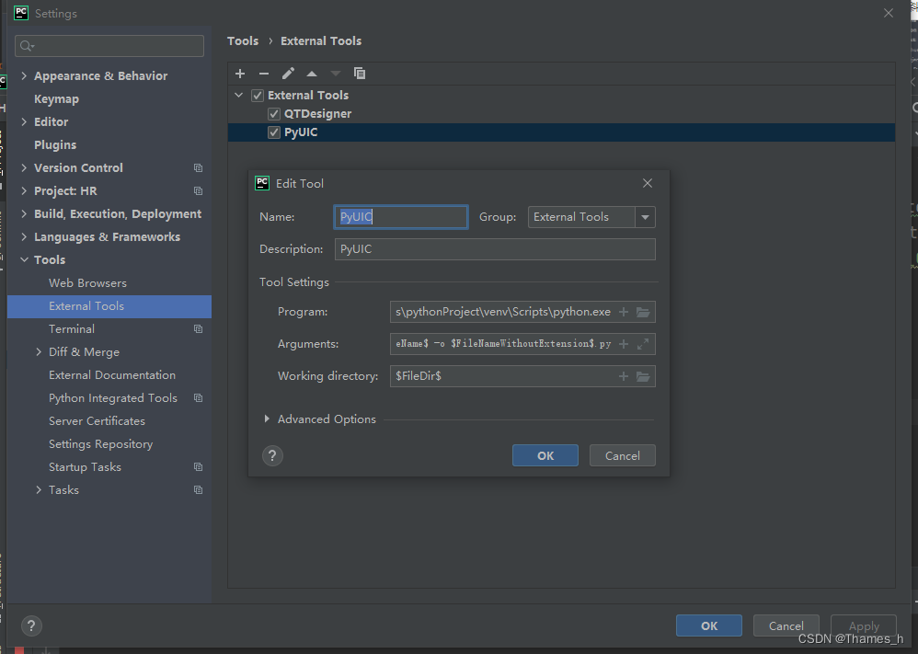Close the Edit Tool dialog
Viewport: 918px width, 654px height.
click(x=648, y=183)
